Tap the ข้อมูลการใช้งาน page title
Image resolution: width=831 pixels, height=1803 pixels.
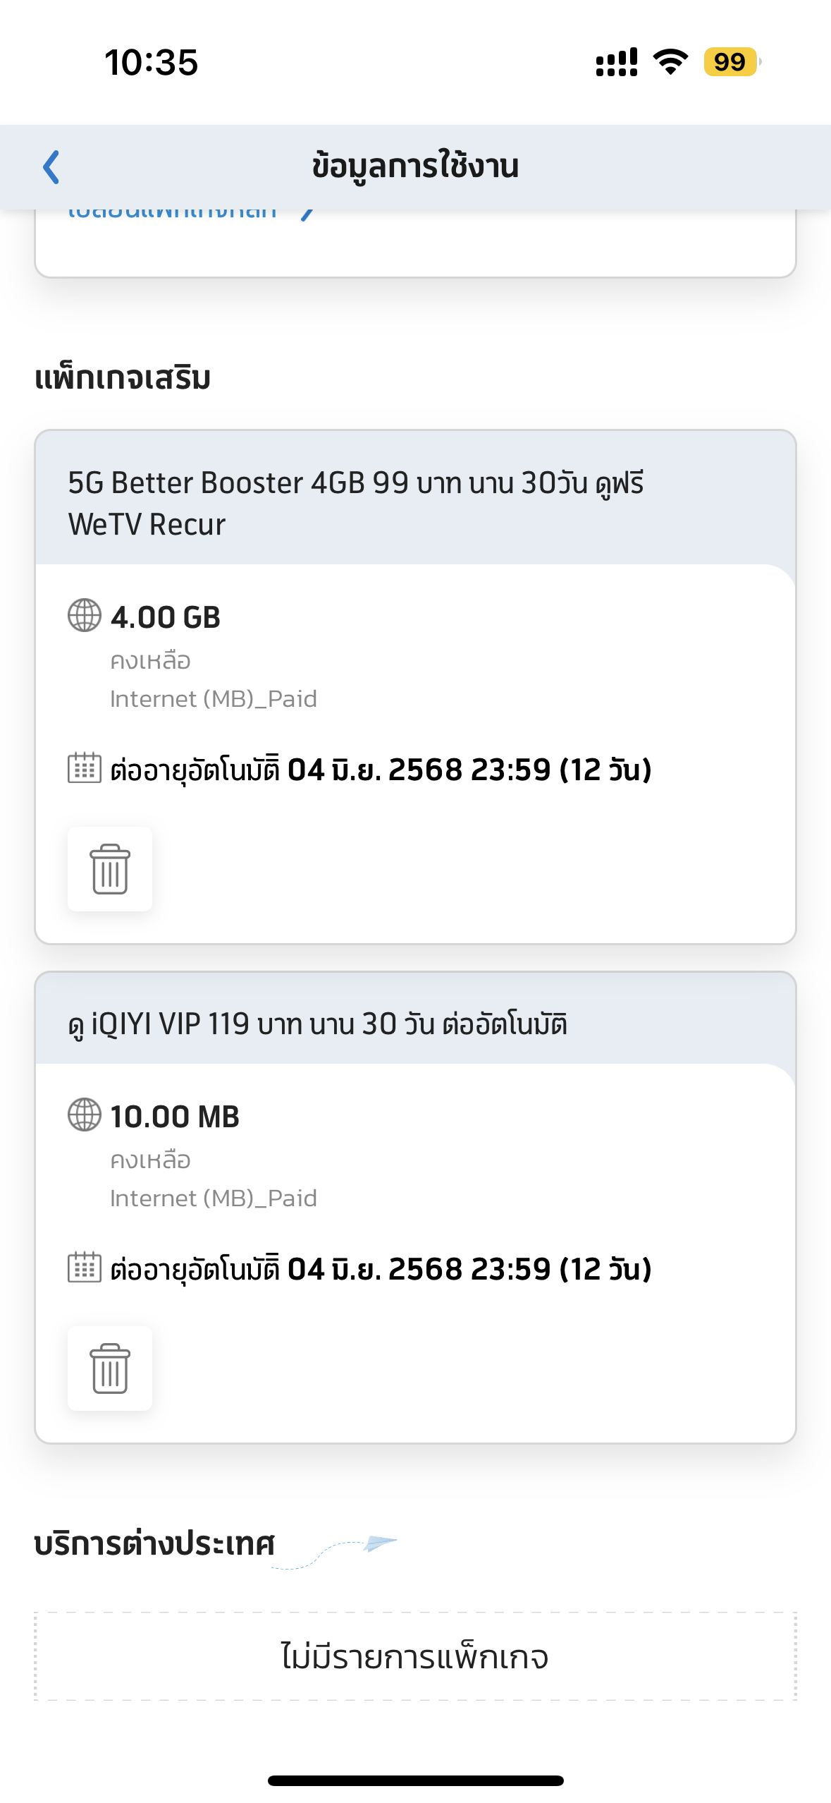coord(415,167)
